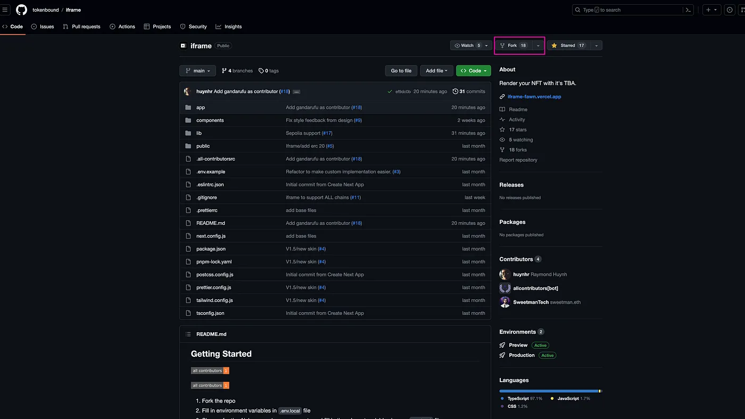
Task: Click the rocket icon beside Production
Action: pyautogui.click(x=502, y=355)
